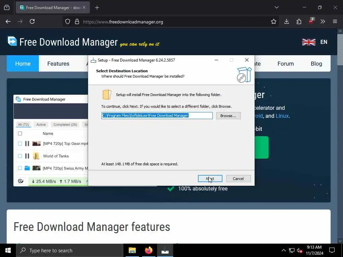Click the UK flag language icon
The image size is (343, 257).
[308, 42]
